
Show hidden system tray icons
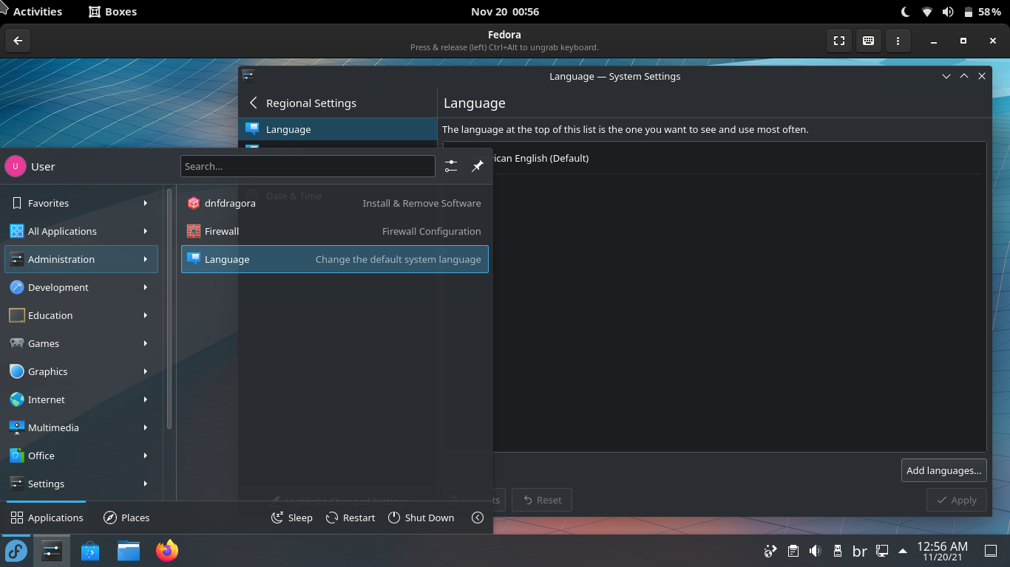[903, 551]
